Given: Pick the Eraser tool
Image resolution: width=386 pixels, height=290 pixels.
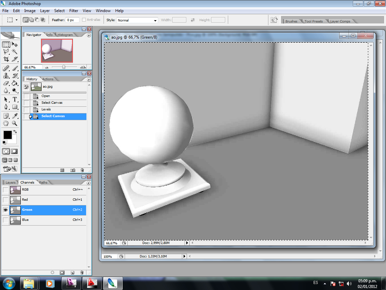Looking at the screenshot, I should point(6,83).
